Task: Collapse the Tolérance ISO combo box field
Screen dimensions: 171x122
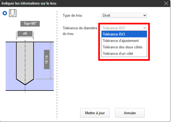Action: [124, 28]
